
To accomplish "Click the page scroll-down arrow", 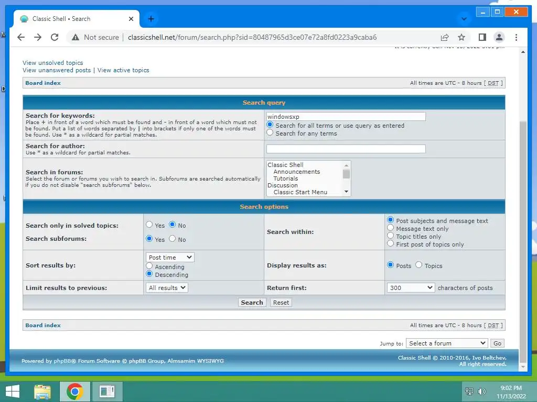I will tap(523, 366).
